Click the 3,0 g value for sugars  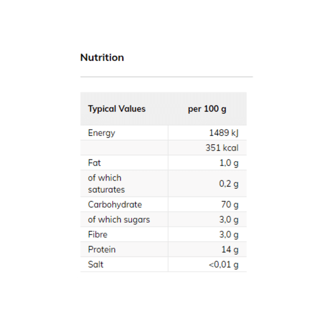click(x=229, y=219)
